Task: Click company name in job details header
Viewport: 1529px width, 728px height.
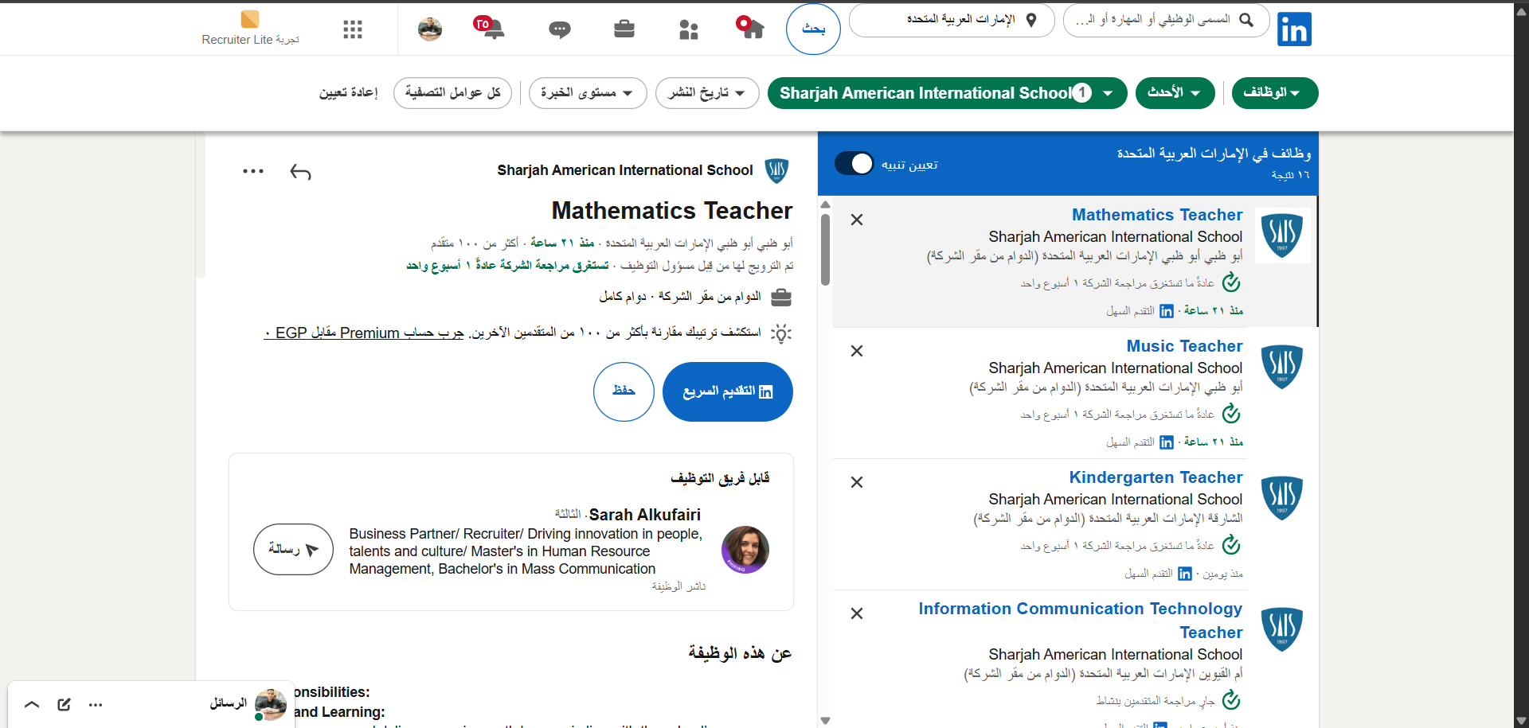Action: point(625,170)
